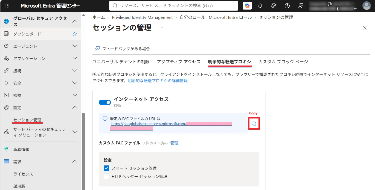The height and width of the screenshot is (190, 375).
Task: Click 管理 beside カスタム PAC ファイル
Action: pos(174,143)
